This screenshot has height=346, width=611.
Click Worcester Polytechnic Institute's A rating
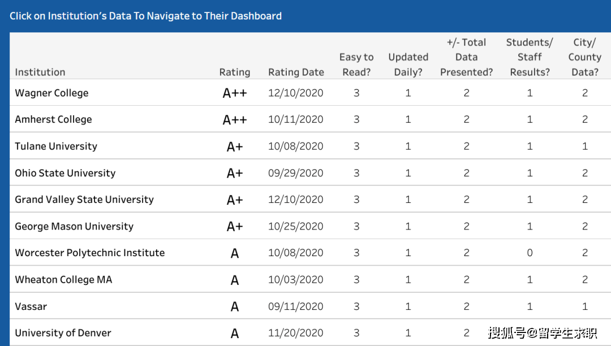235,253
